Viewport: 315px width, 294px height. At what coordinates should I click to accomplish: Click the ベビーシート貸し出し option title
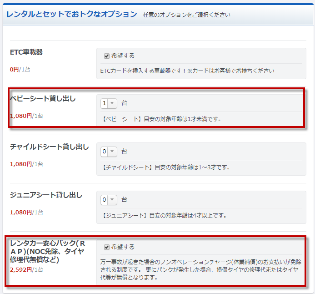pyautogui.click(x=43, y=99)
